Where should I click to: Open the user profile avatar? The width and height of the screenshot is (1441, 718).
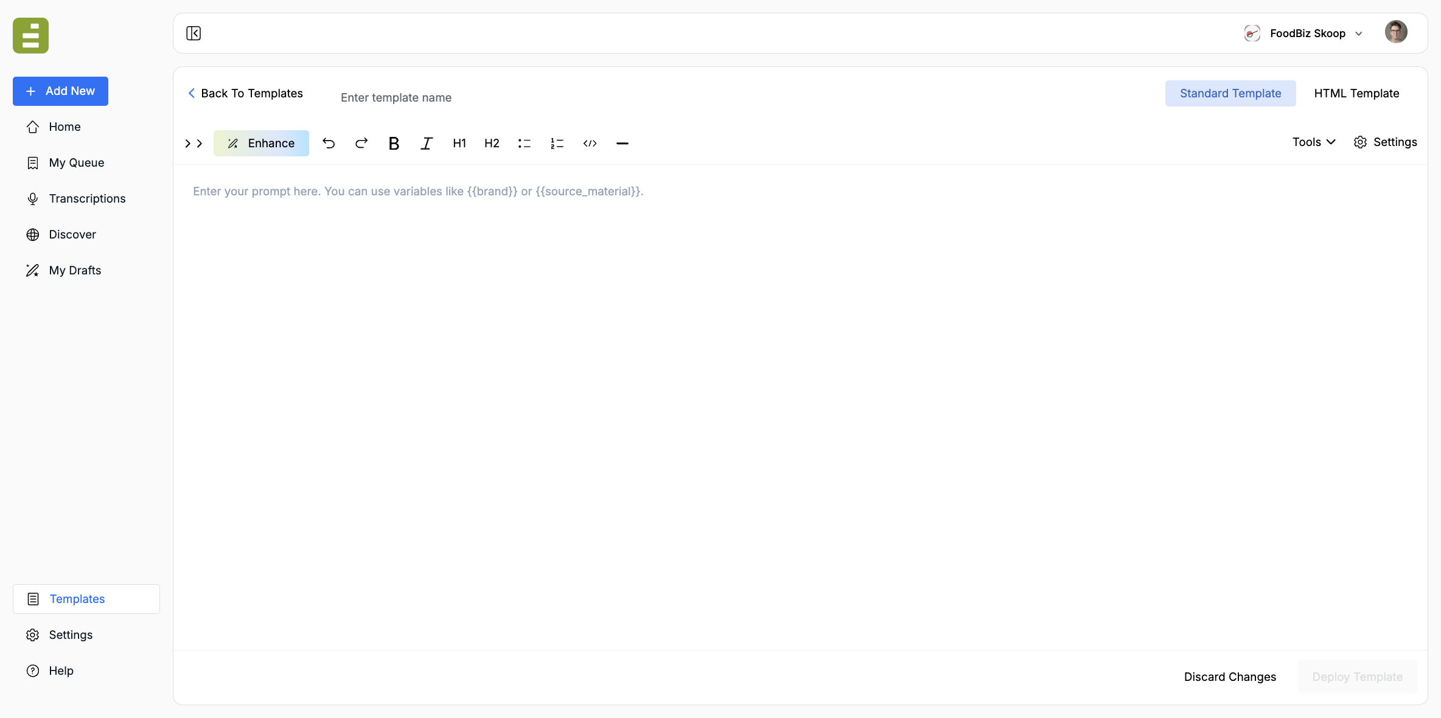(1396, 32)
